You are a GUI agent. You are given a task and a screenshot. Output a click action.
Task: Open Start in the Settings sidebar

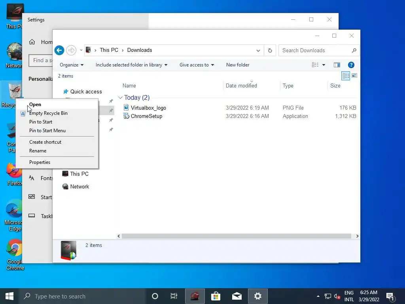pyautogui.click(x=40, y=197)
